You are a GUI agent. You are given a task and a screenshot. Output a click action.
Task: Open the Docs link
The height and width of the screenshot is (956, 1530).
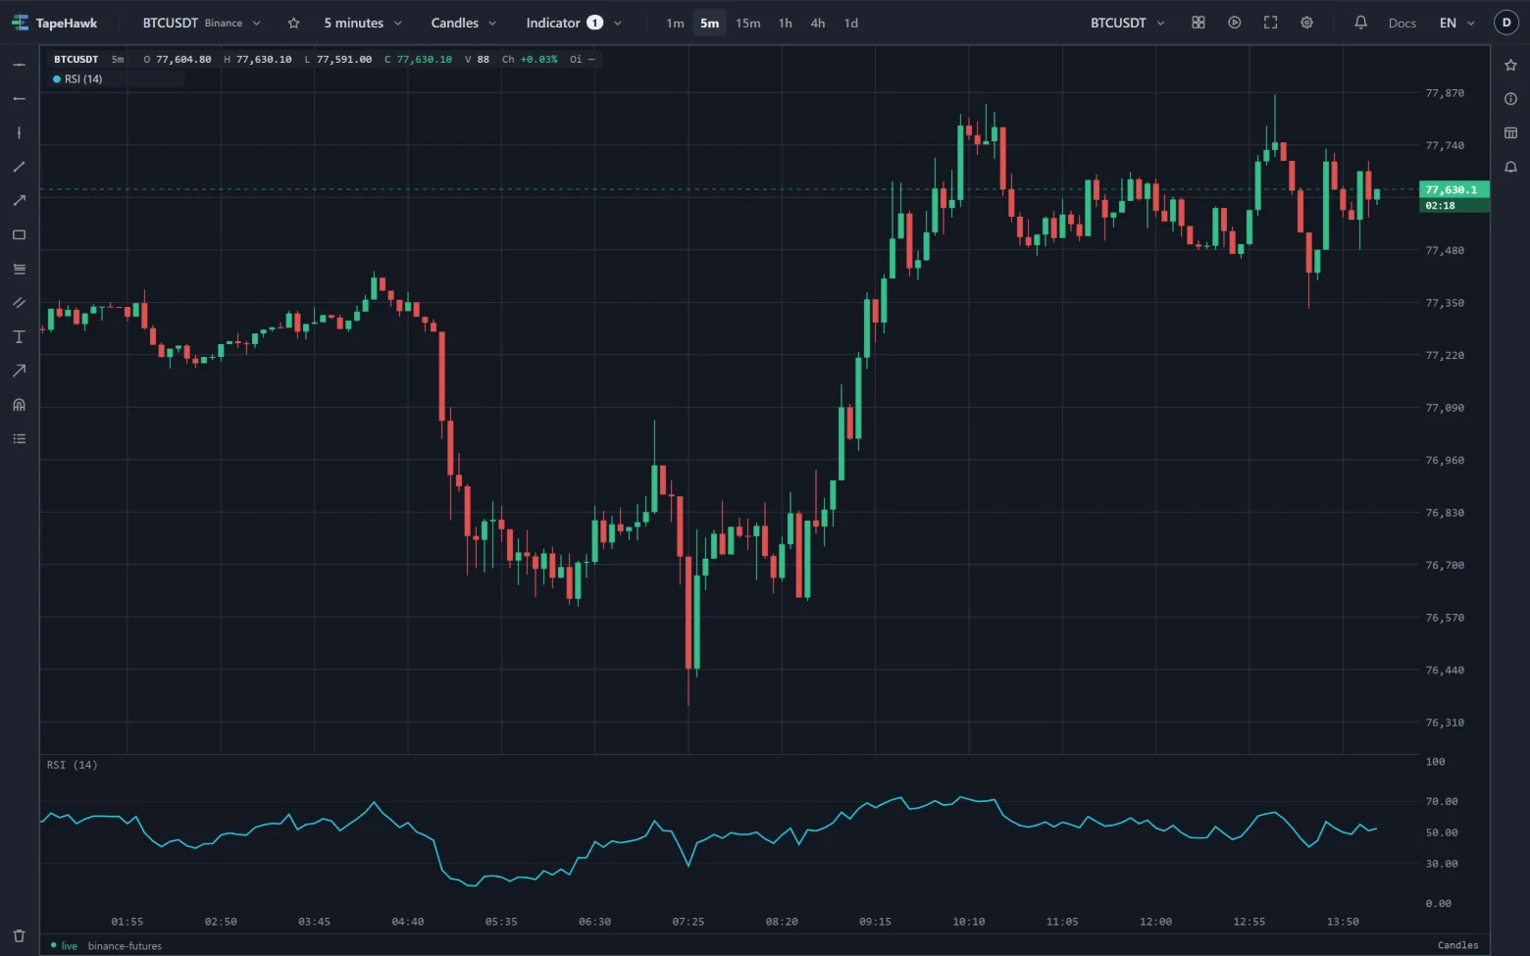click(x=1402, y=23)
